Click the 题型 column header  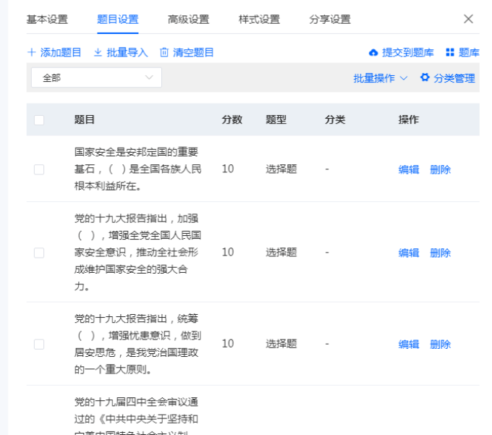pos(276,119)
